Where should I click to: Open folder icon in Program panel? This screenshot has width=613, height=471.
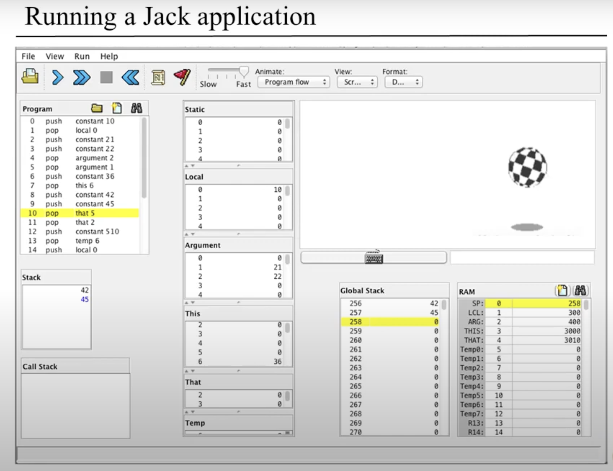click(97, 108)
